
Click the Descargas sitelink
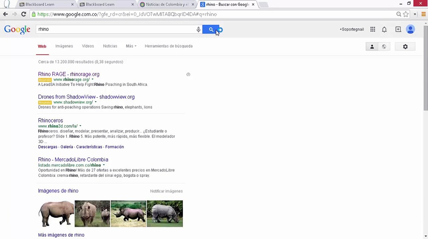pos(48,147)
